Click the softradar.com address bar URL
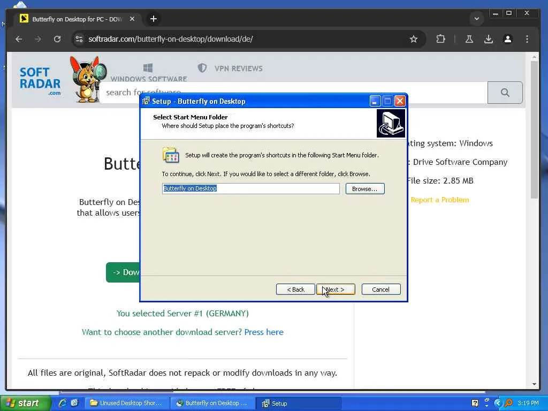Viewport: 548px width, 411px height. [171, 39]
